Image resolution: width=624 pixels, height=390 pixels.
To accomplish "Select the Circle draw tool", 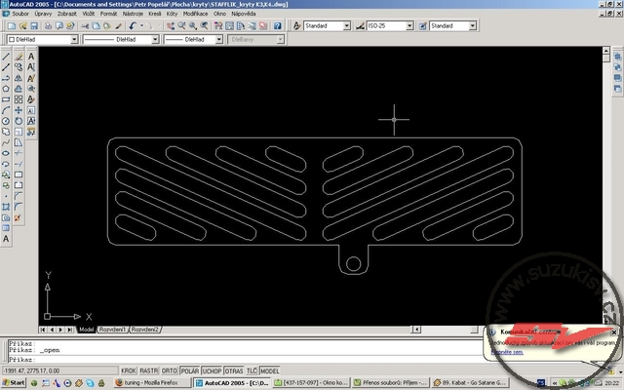I will click(6, 121).
